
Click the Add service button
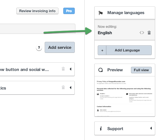point(60,47)
